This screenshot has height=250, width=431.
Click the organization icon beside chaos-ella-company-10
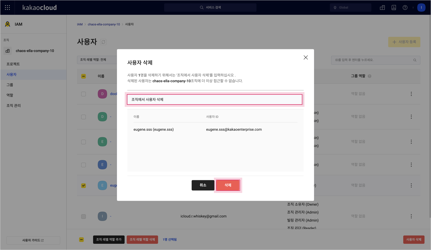tap(8, 51)
